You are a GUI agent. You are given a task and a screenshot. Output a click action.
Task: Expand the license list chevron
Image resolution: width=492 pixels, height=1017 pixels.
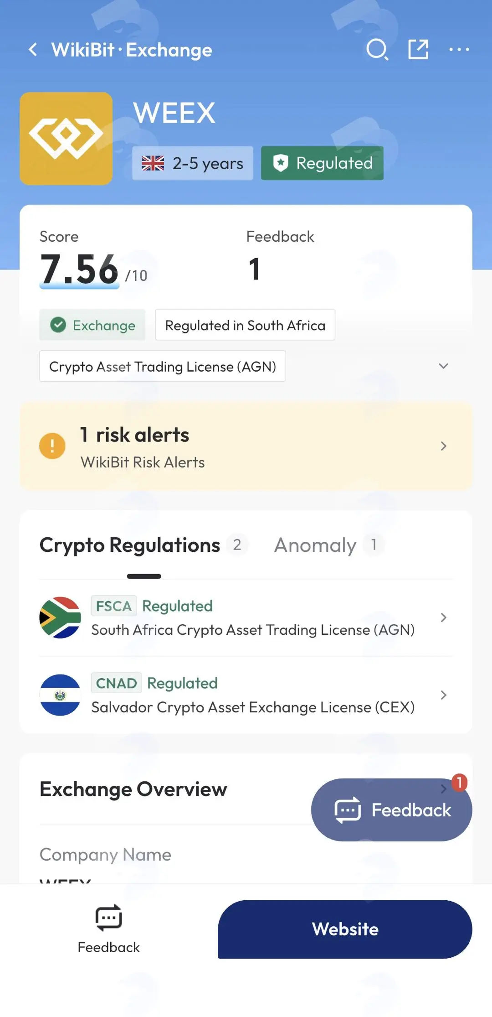click(443, 366)
